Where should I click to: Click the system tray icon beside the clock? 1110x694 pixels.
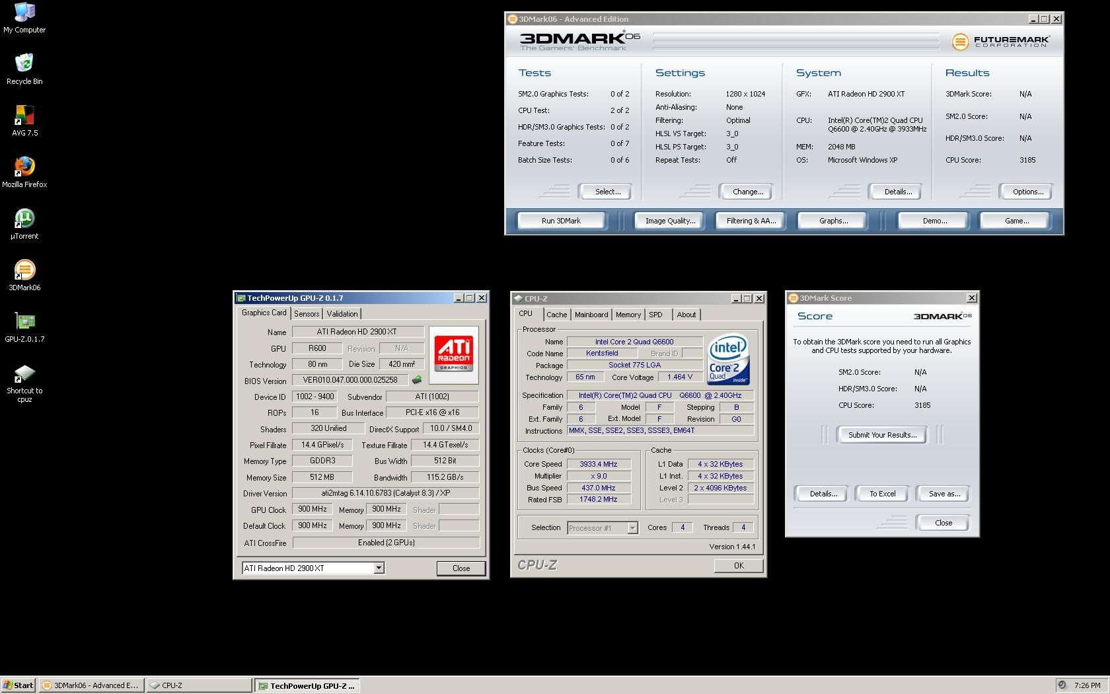1061,685
